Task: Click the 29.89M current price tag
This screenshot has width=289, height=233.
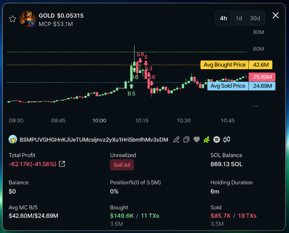Action: (x=262, y=77)
